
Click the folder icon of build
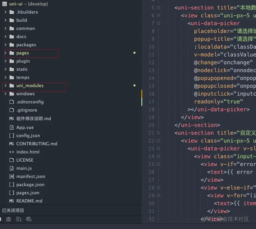tap(12, 20)
